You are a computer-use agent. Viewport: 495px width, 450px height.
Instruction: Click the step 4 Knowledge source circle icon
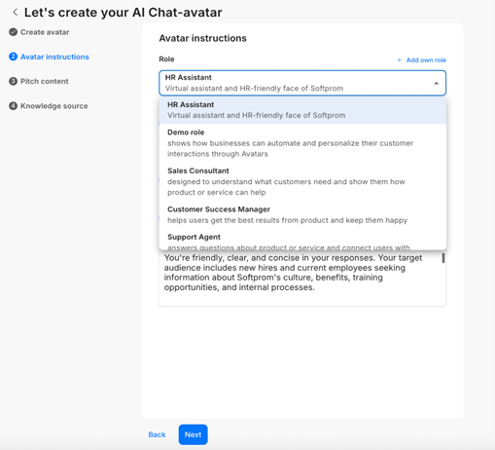pos(13,106)
